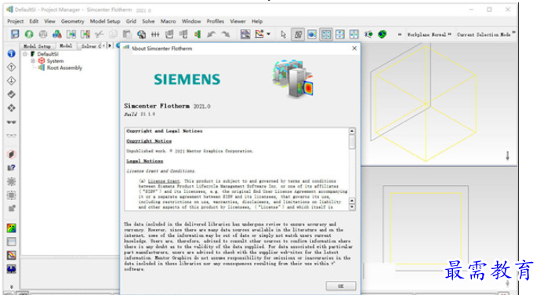Click the paste clipboard icon in toolbar
Image resolution: width=540 pixels, height=295 pixels.
click(x=127, y=34)
